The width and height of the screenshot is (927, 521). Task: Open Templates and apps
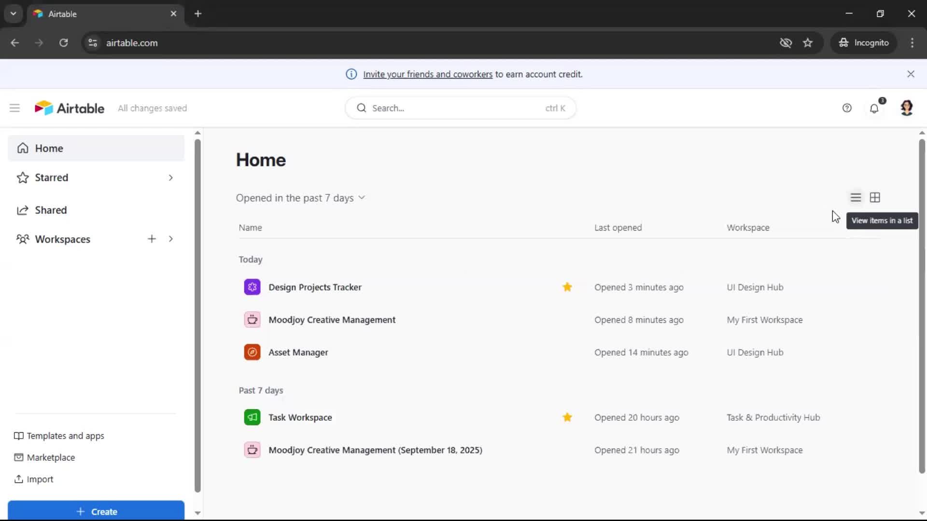coord(59,436)
